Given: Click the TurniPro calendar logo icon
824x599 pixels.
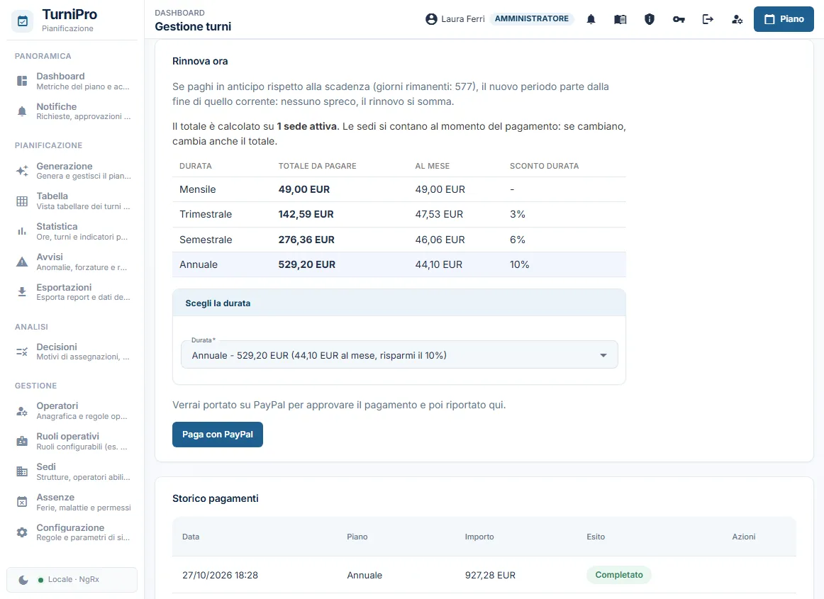Looking at the screenshot, I should [22, 21].
